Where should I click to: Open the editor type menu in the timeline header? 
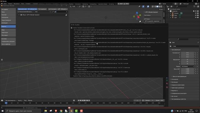tap(2, 100)
